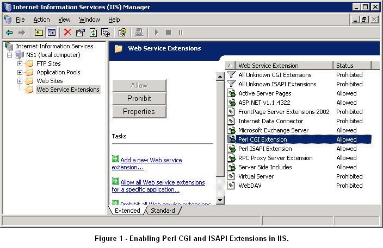Click the All Unknown ISAPI Extensions filter icon
The width and height of the screenshot is (383, 248).
[x=231, y=84]
